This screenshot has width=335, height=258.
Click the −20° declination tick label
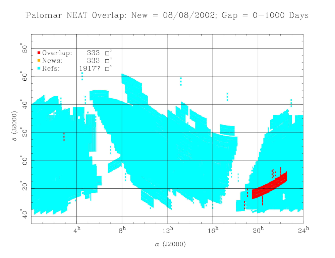24,188
